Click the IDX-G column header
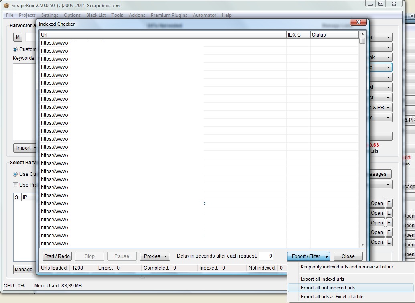415x303 pixels. (298, 35)
